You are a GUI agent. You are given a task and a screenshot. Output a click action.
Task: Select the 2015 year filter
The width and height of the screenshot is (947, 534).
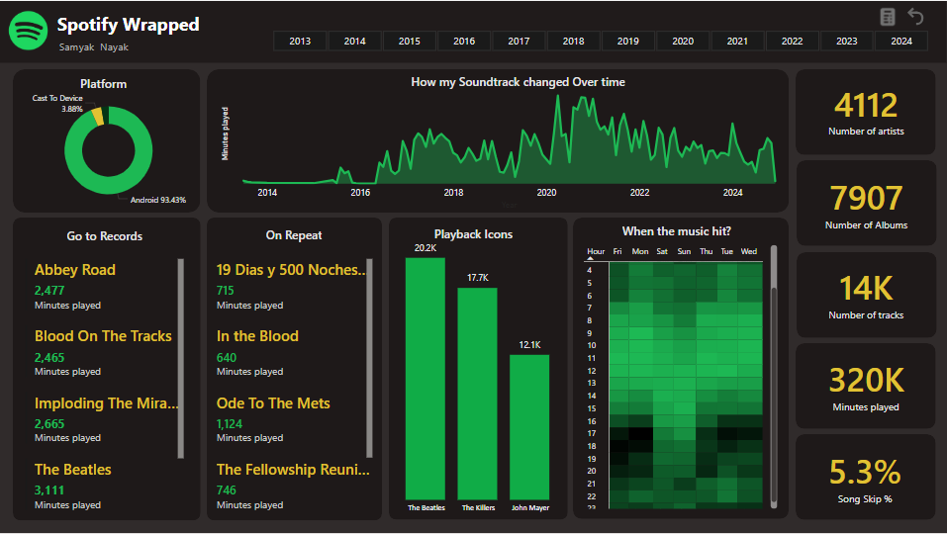coord(410,41)
